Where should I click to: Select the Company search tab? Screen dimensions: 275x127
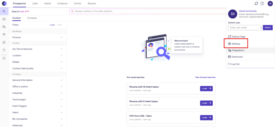(x=32, y=18)
